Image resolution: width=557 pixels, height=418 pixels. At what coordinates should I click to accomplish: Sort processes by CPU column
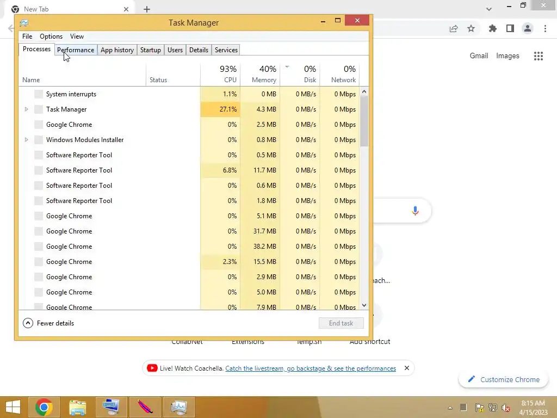point(220,74)
